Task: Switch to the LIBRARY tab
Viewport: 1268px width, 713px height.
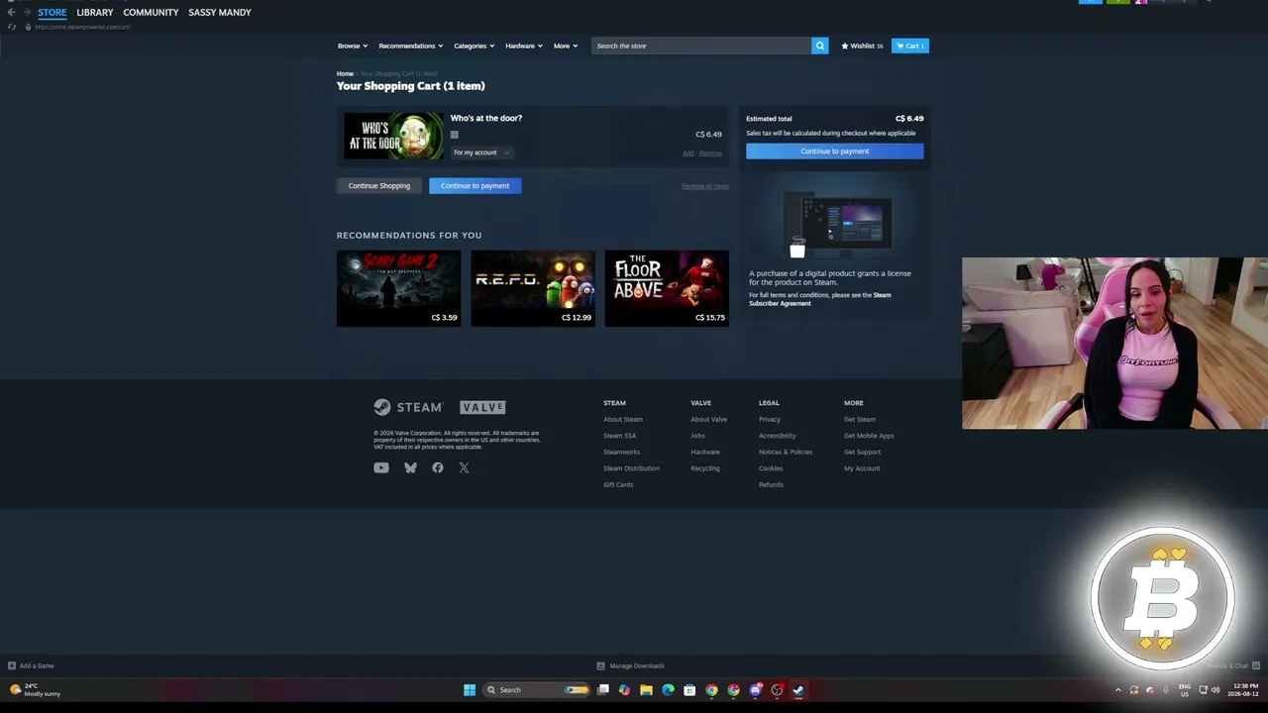Action: [x=95, y=12]
